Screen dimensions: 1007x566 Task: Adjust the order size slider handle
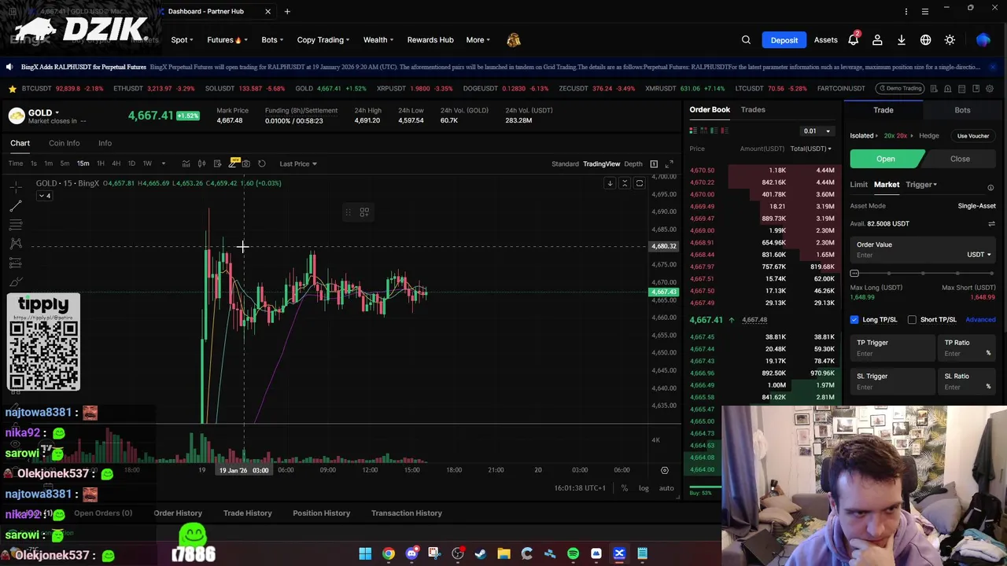pos(854,274)
